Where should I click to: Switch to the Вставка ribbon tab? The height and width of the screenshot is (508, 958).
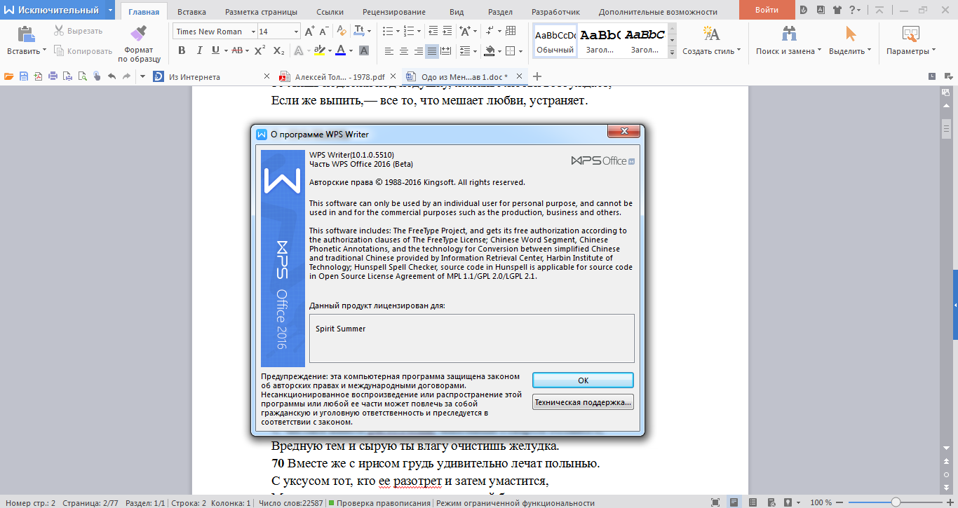[191, 12]
